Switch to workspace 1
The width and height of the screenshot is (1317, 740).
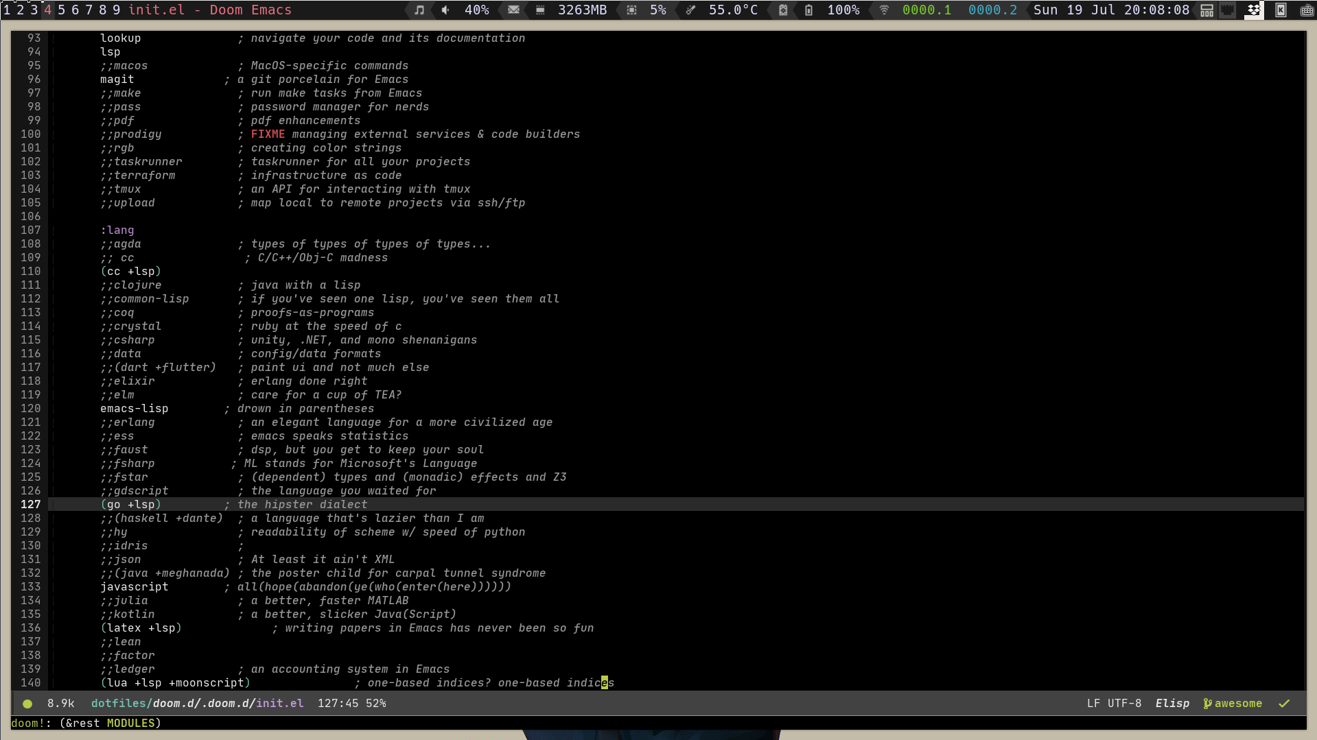tap(7, 10)
